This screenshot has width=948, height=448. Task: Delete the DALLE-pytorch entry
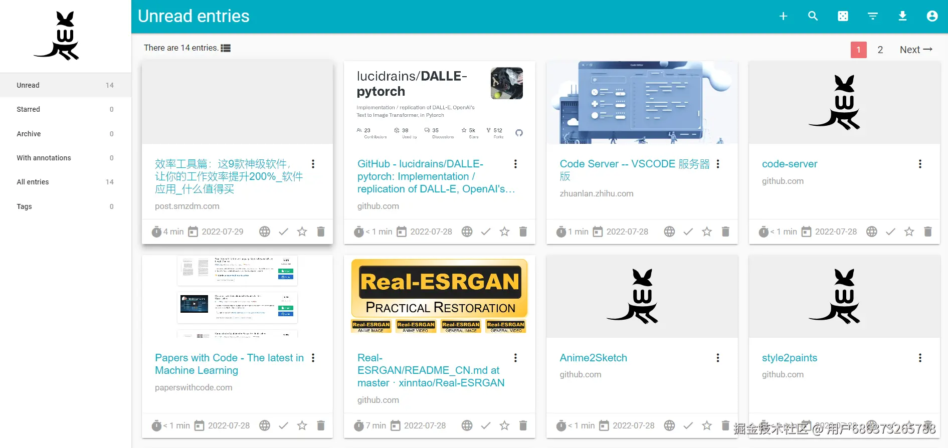pos(523,232)
